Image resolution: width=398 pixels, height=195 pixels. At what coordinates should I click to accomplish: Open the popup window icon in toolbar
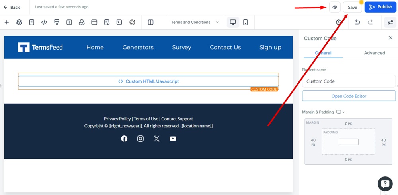(x=94, y=22)
